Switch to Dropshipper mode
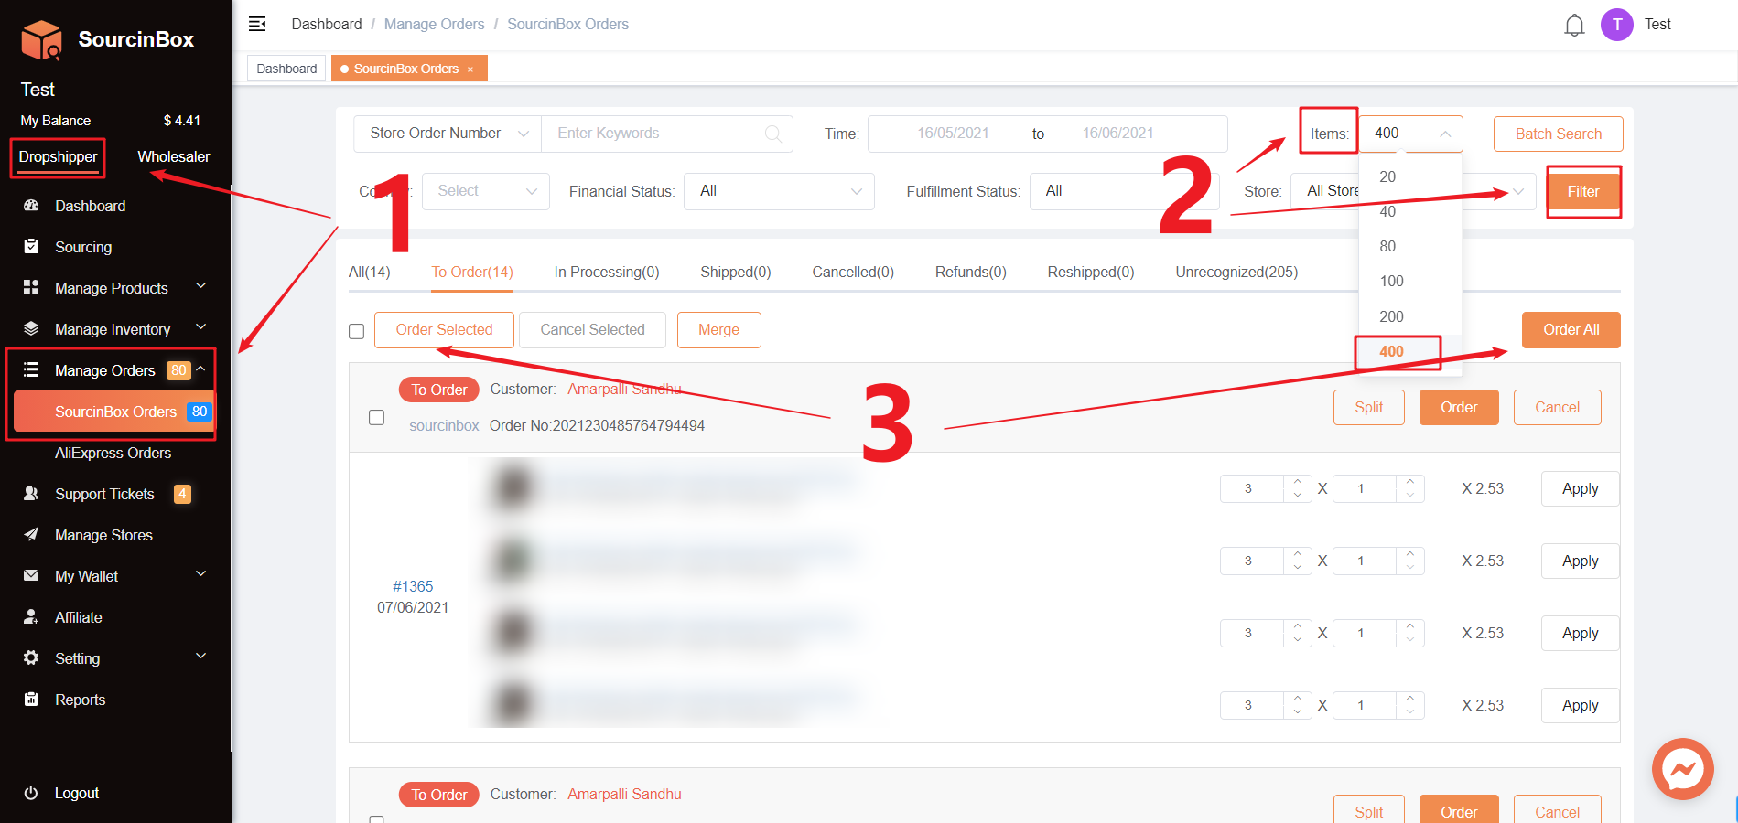This screenshot has width=1738, height=823. click(x=58, y=156)
